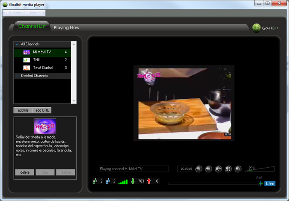The height and width of the screenshot is (201, 289).
Task: Click the play channel button
Action: (x=45, y=172)
